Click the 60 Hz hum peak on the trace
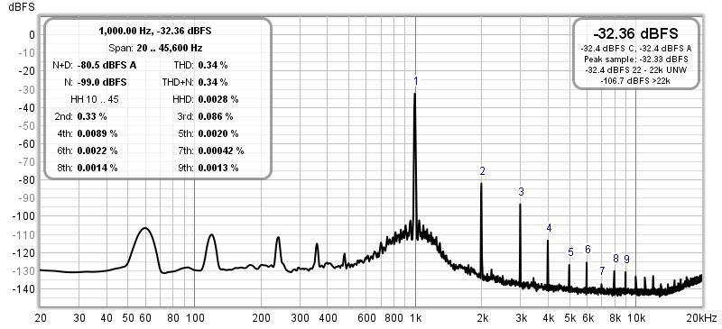The width and height of the screenshot is (722, 329). [x=145, y=228]
